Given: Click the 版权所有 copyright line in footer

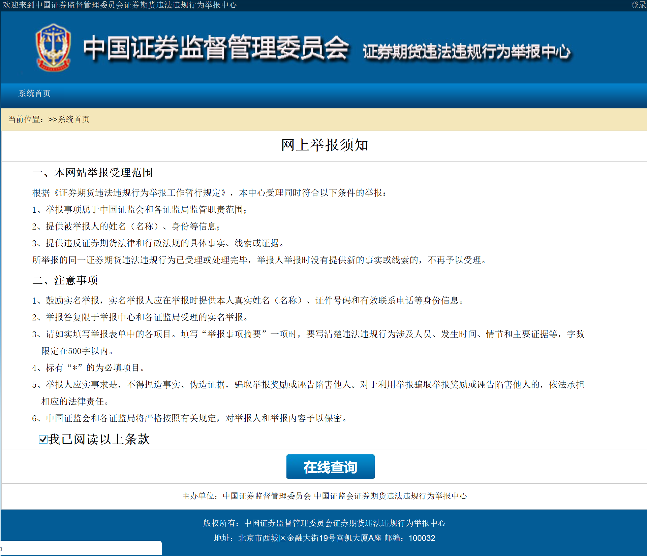Looking at the screenshot, I should click(x=325, y=523).
